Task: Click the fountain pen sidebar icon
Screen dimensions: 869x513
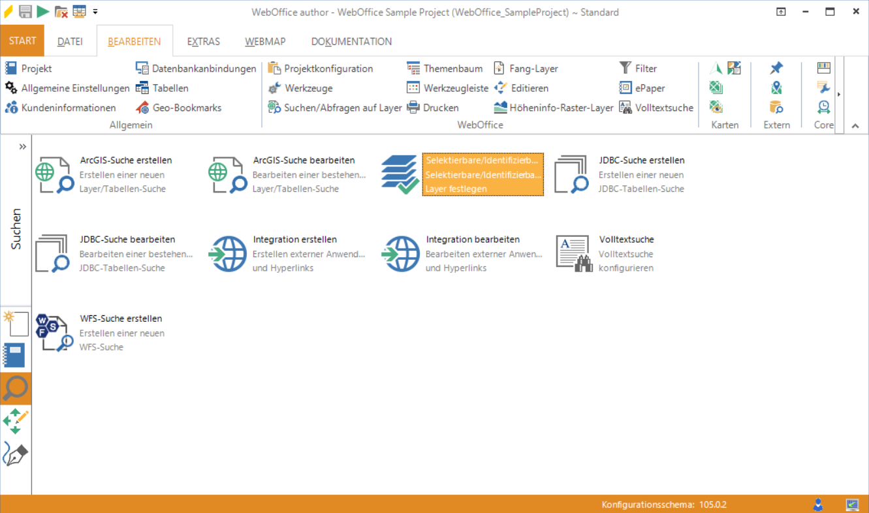Action: point(16,453)
